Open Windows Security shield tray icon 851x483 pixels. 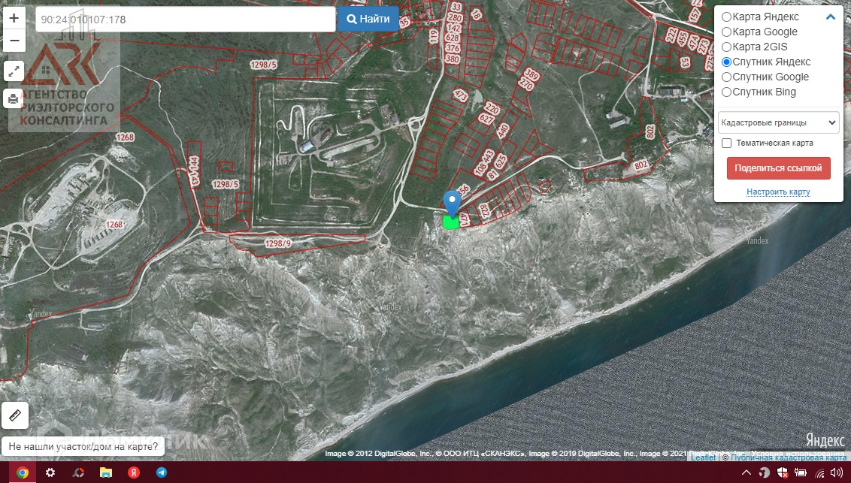coord(783,472)
